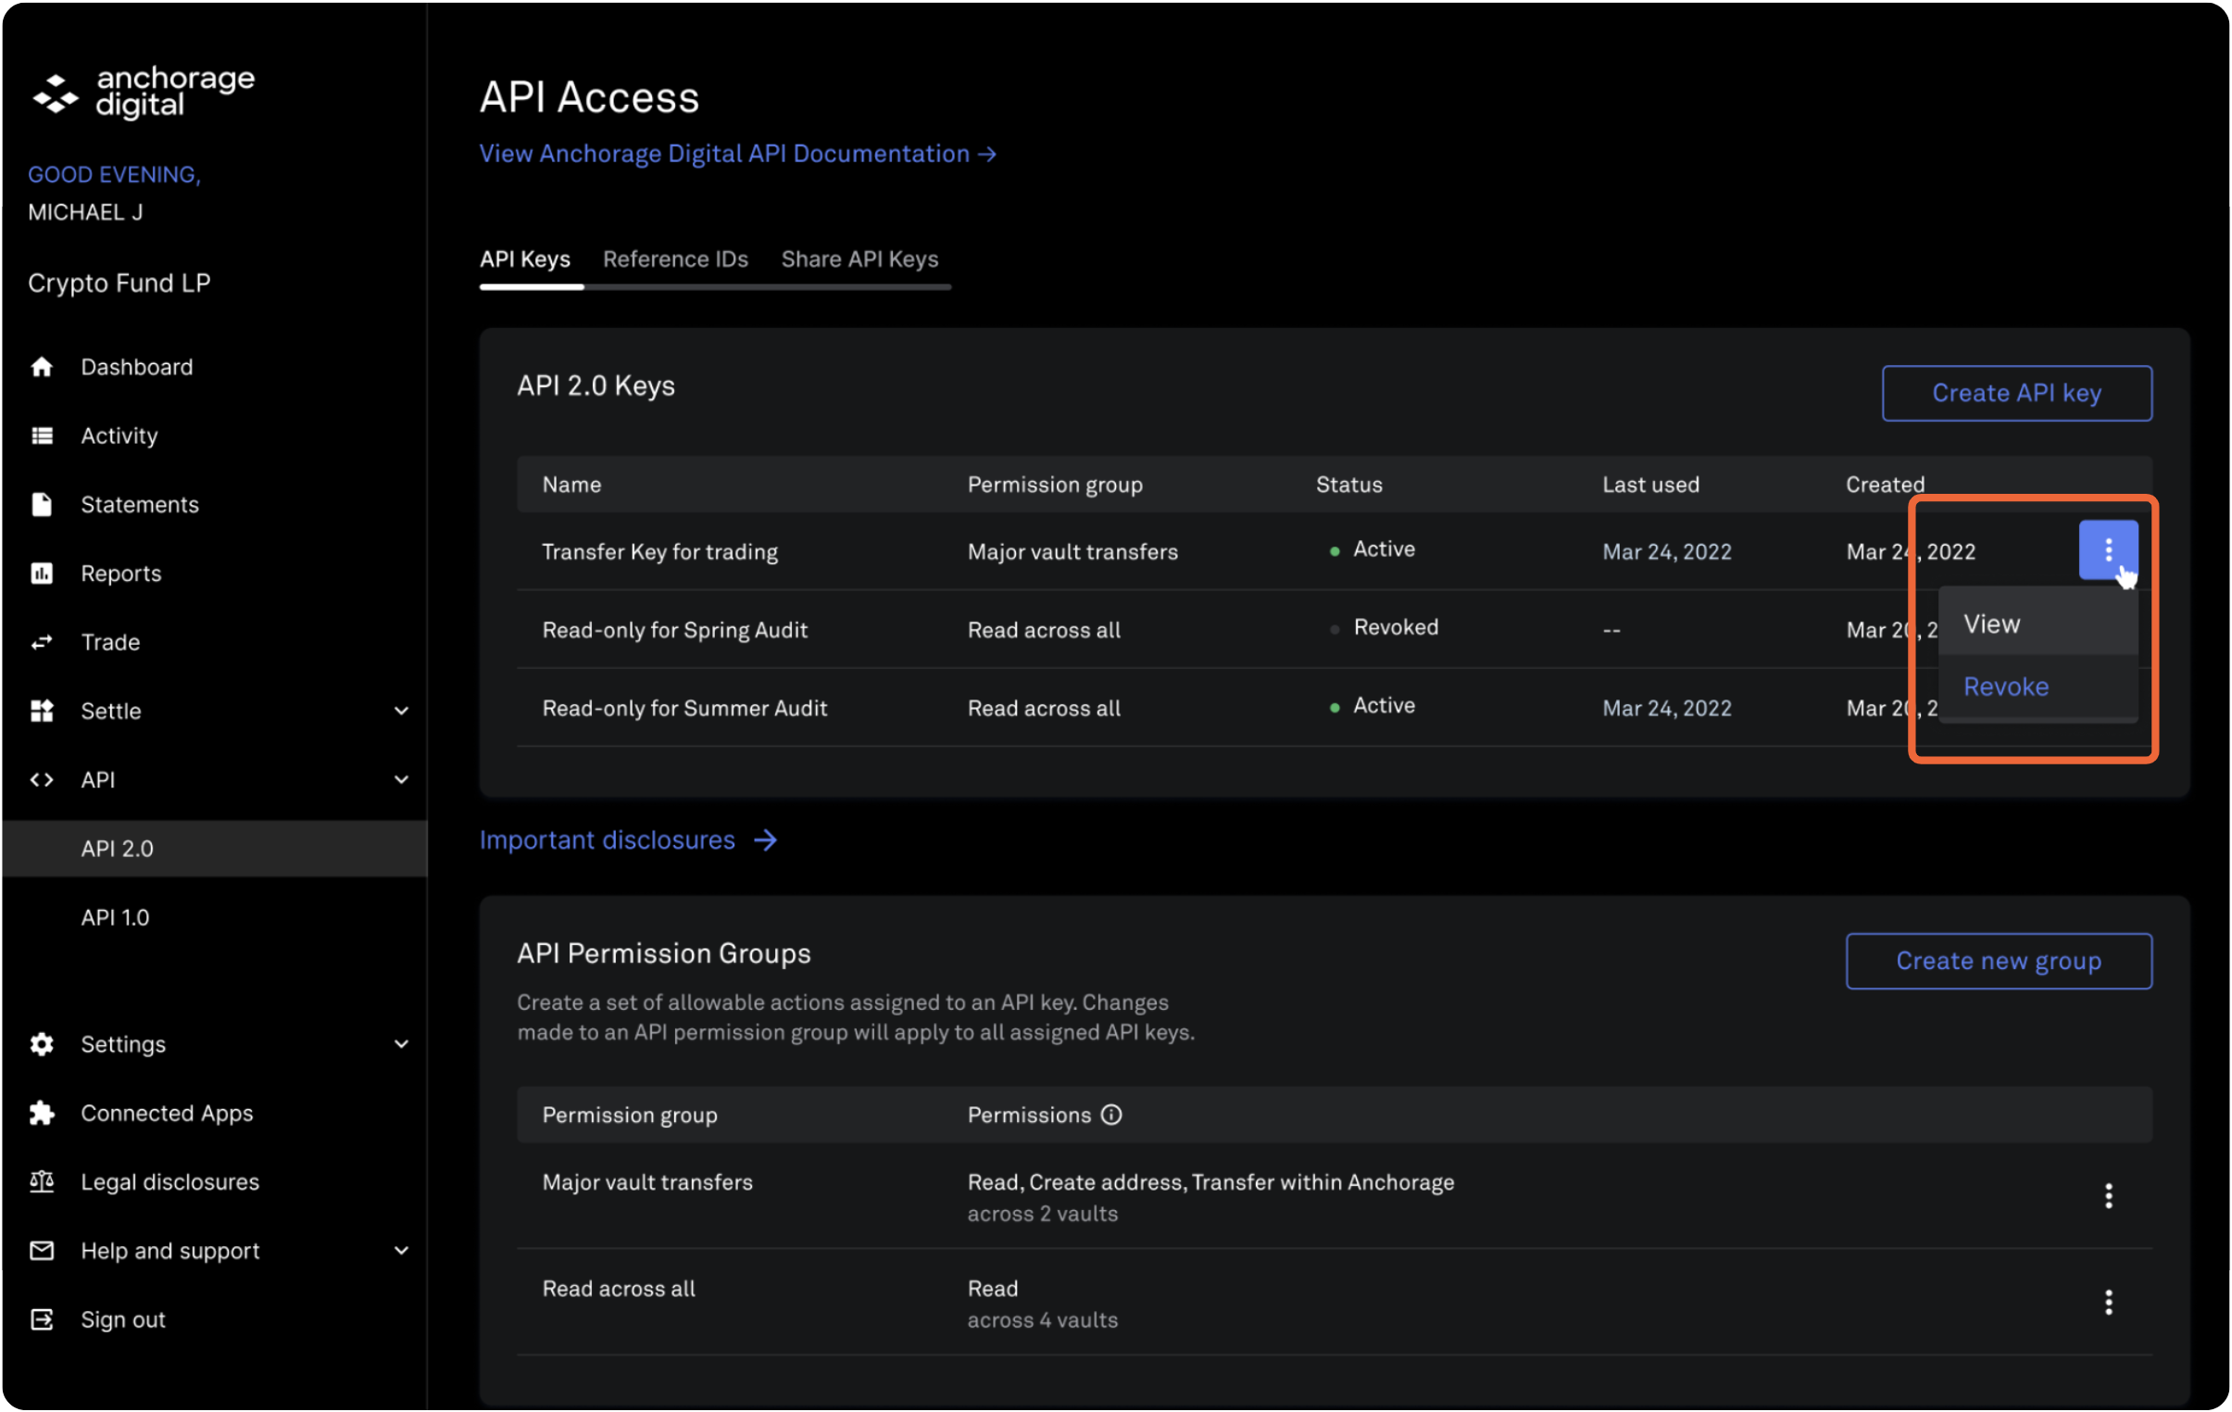
Task: Click the Permissions info icon
Action: (x=1111, y=1116)
